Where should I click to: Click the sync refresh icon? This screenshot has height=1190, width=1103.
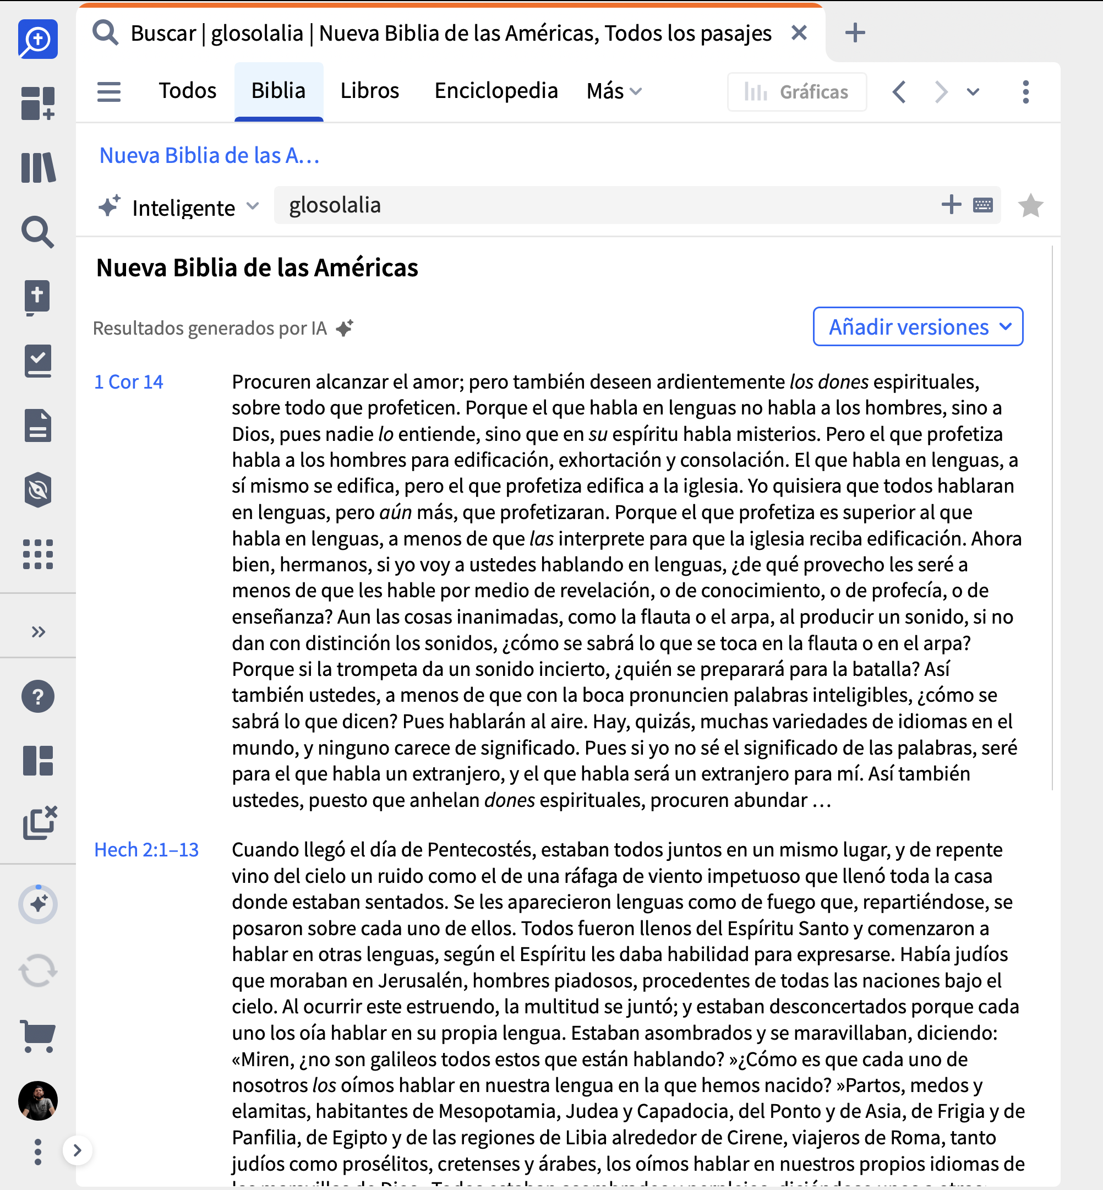point(37,970)
